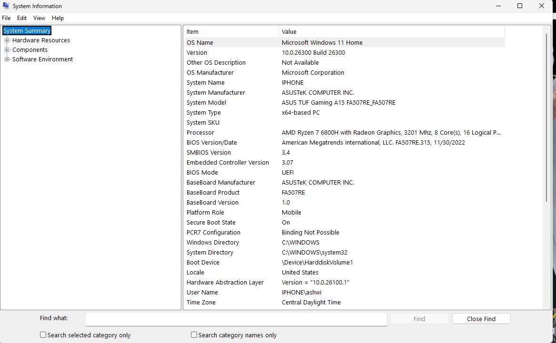Select the BIOS Mode row
This screenshot has width=556, height=343.
(x=345, y=173)
